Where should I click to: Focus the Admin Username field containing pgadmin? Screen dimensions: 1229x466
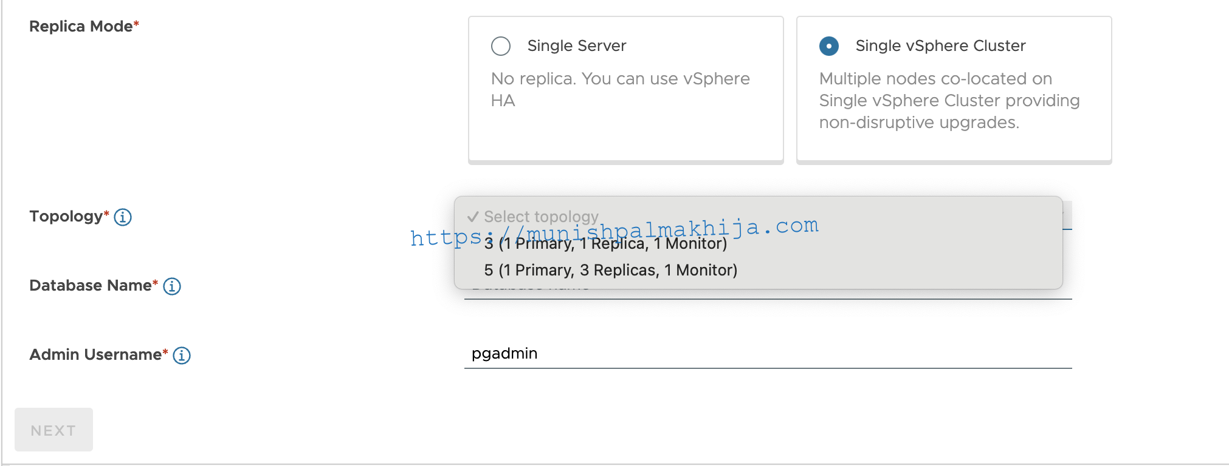tap(768, 353)
